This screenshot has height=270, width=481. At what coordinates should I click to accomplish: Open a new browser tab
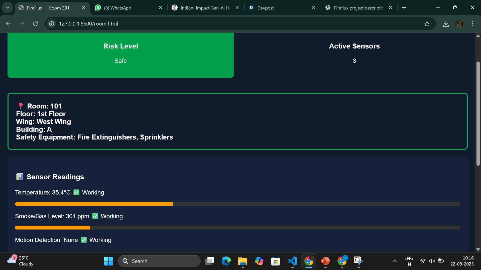point(404,8)
